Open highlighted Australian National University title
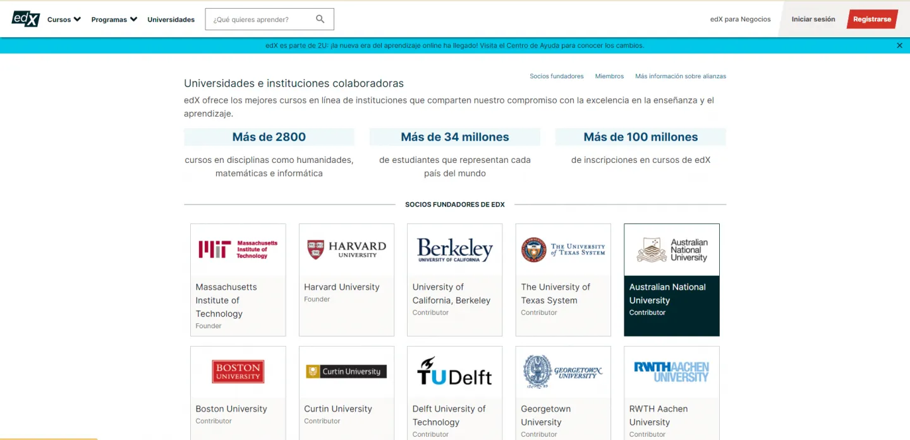The height and width of the screenshot is (440, 910). [x=667, y=294]
